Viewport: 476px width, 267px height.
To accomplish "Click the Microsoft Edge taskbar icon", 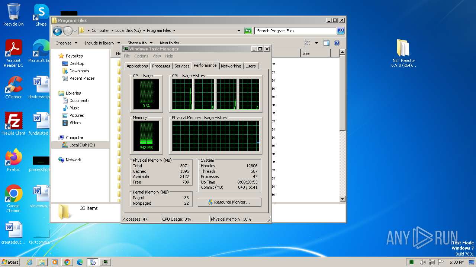I will [x=80, y=262].
